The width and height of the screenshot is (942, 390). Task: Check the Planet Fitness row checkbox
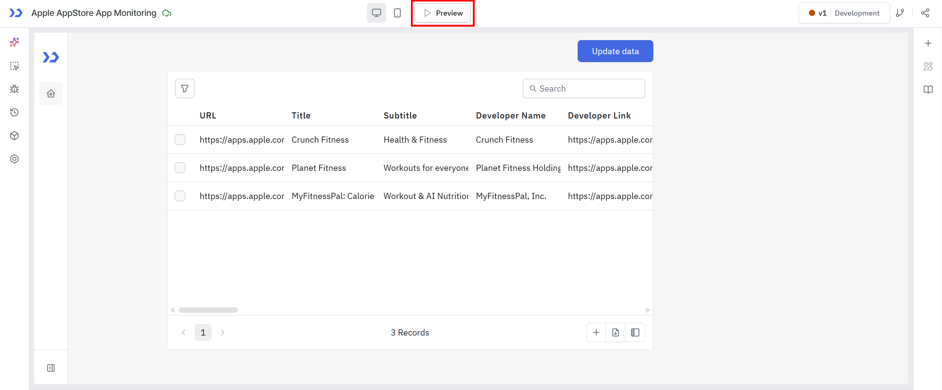coord(180,168)
